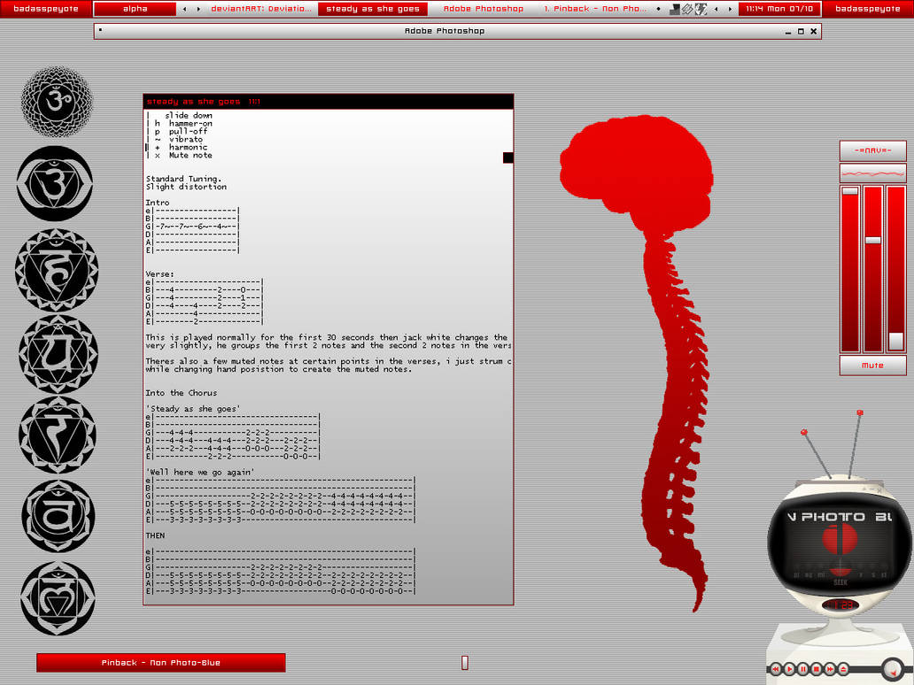The image size is (914, 685).
Task: Skip to next track on player
Action: point(830,669)
